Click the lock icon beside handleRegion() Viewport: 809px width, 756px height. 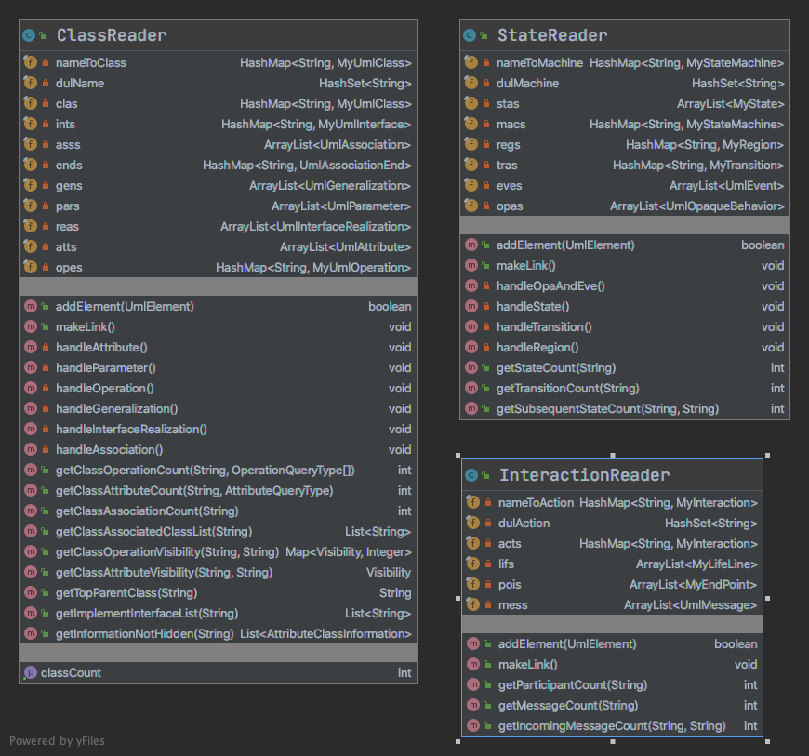point(486,347)
